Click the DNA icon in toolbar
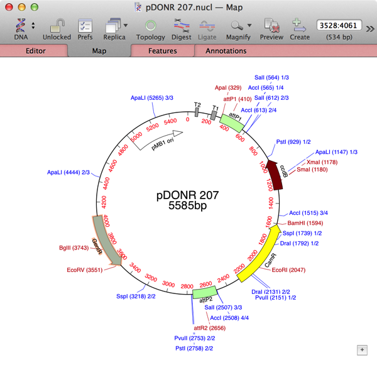377x365 pixels. 21,26
